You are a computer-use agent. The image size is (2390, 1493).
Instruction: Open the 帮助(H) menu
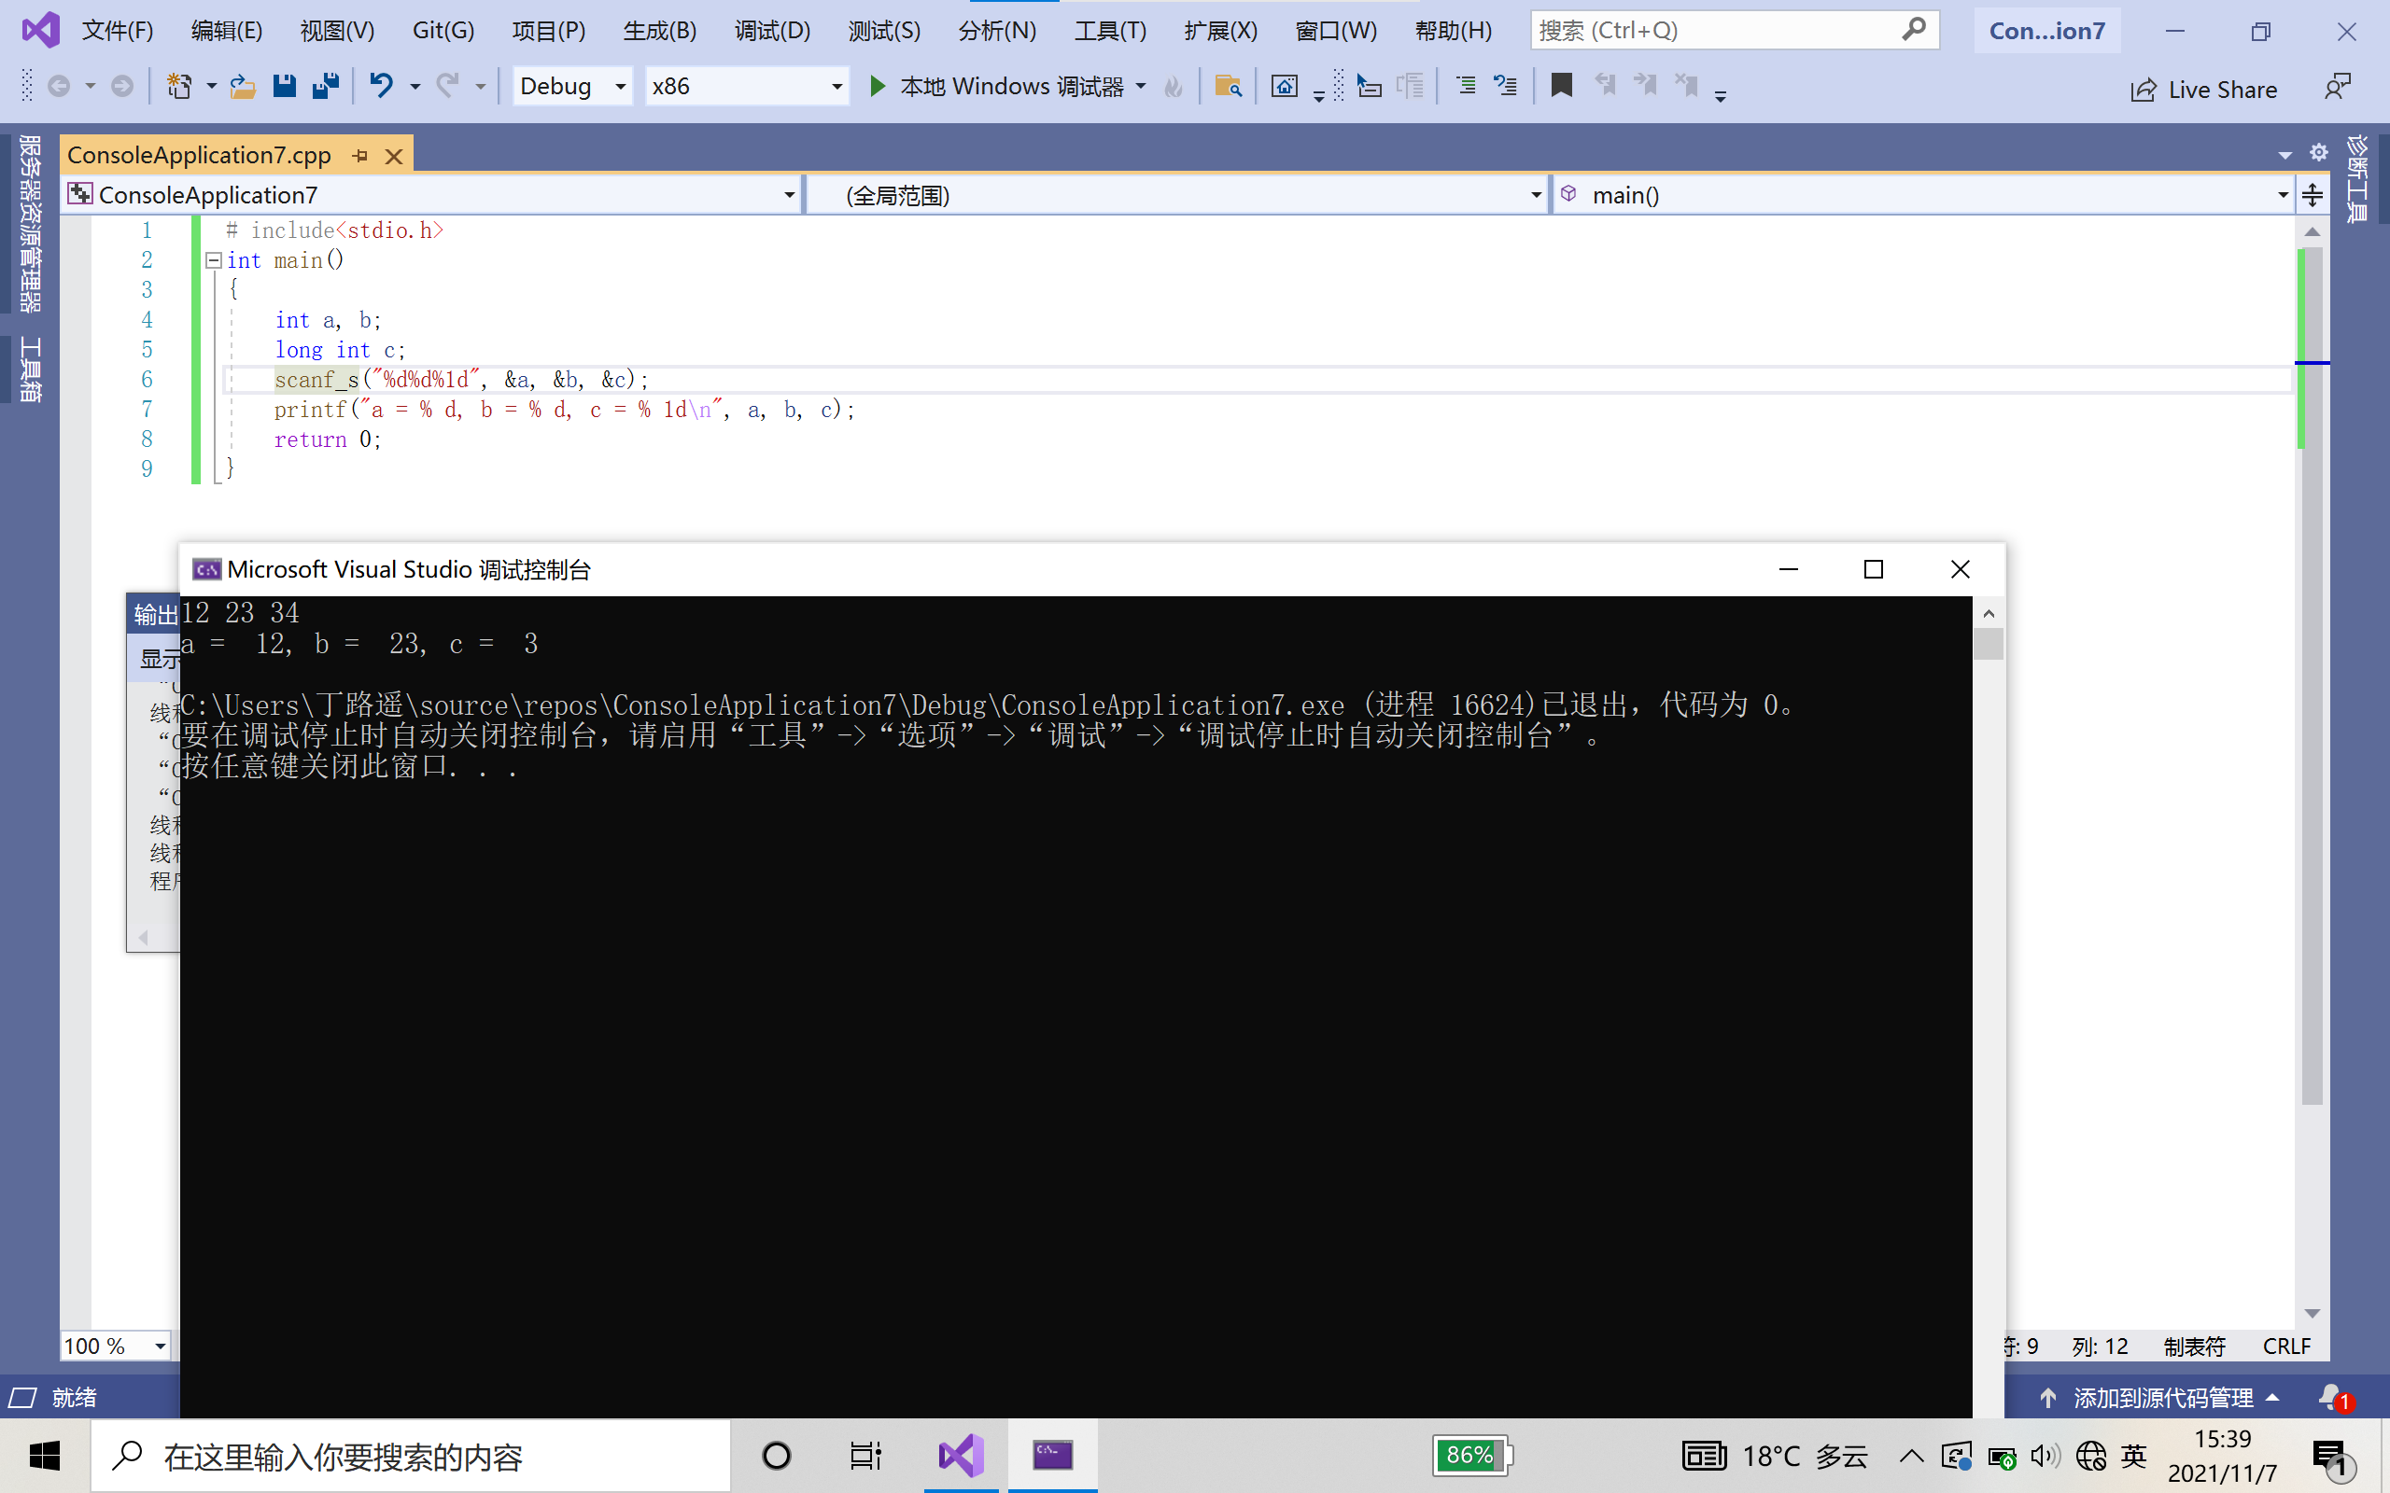[1453, 31]
